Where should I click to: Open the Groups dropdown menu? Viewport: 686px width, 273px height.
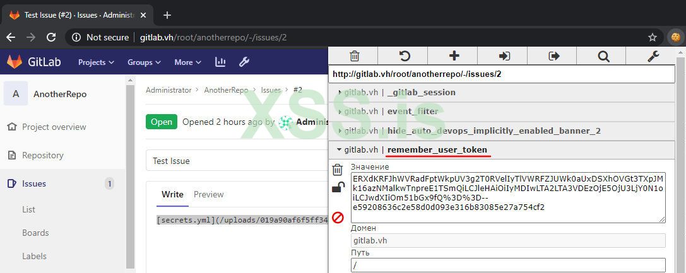(x=144, y=62)
